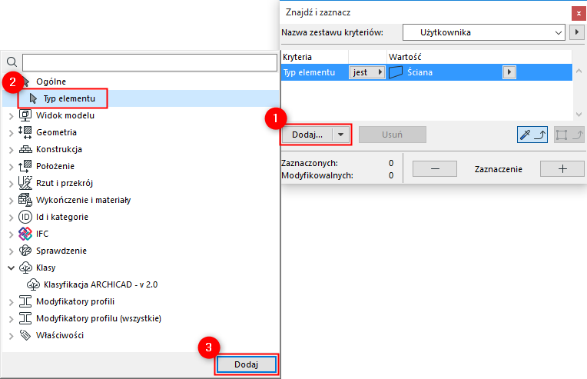The height and width of the screenshot is (379, 587).
Task: Toggle the selection rectangle copy button
Action: [569, 135]
